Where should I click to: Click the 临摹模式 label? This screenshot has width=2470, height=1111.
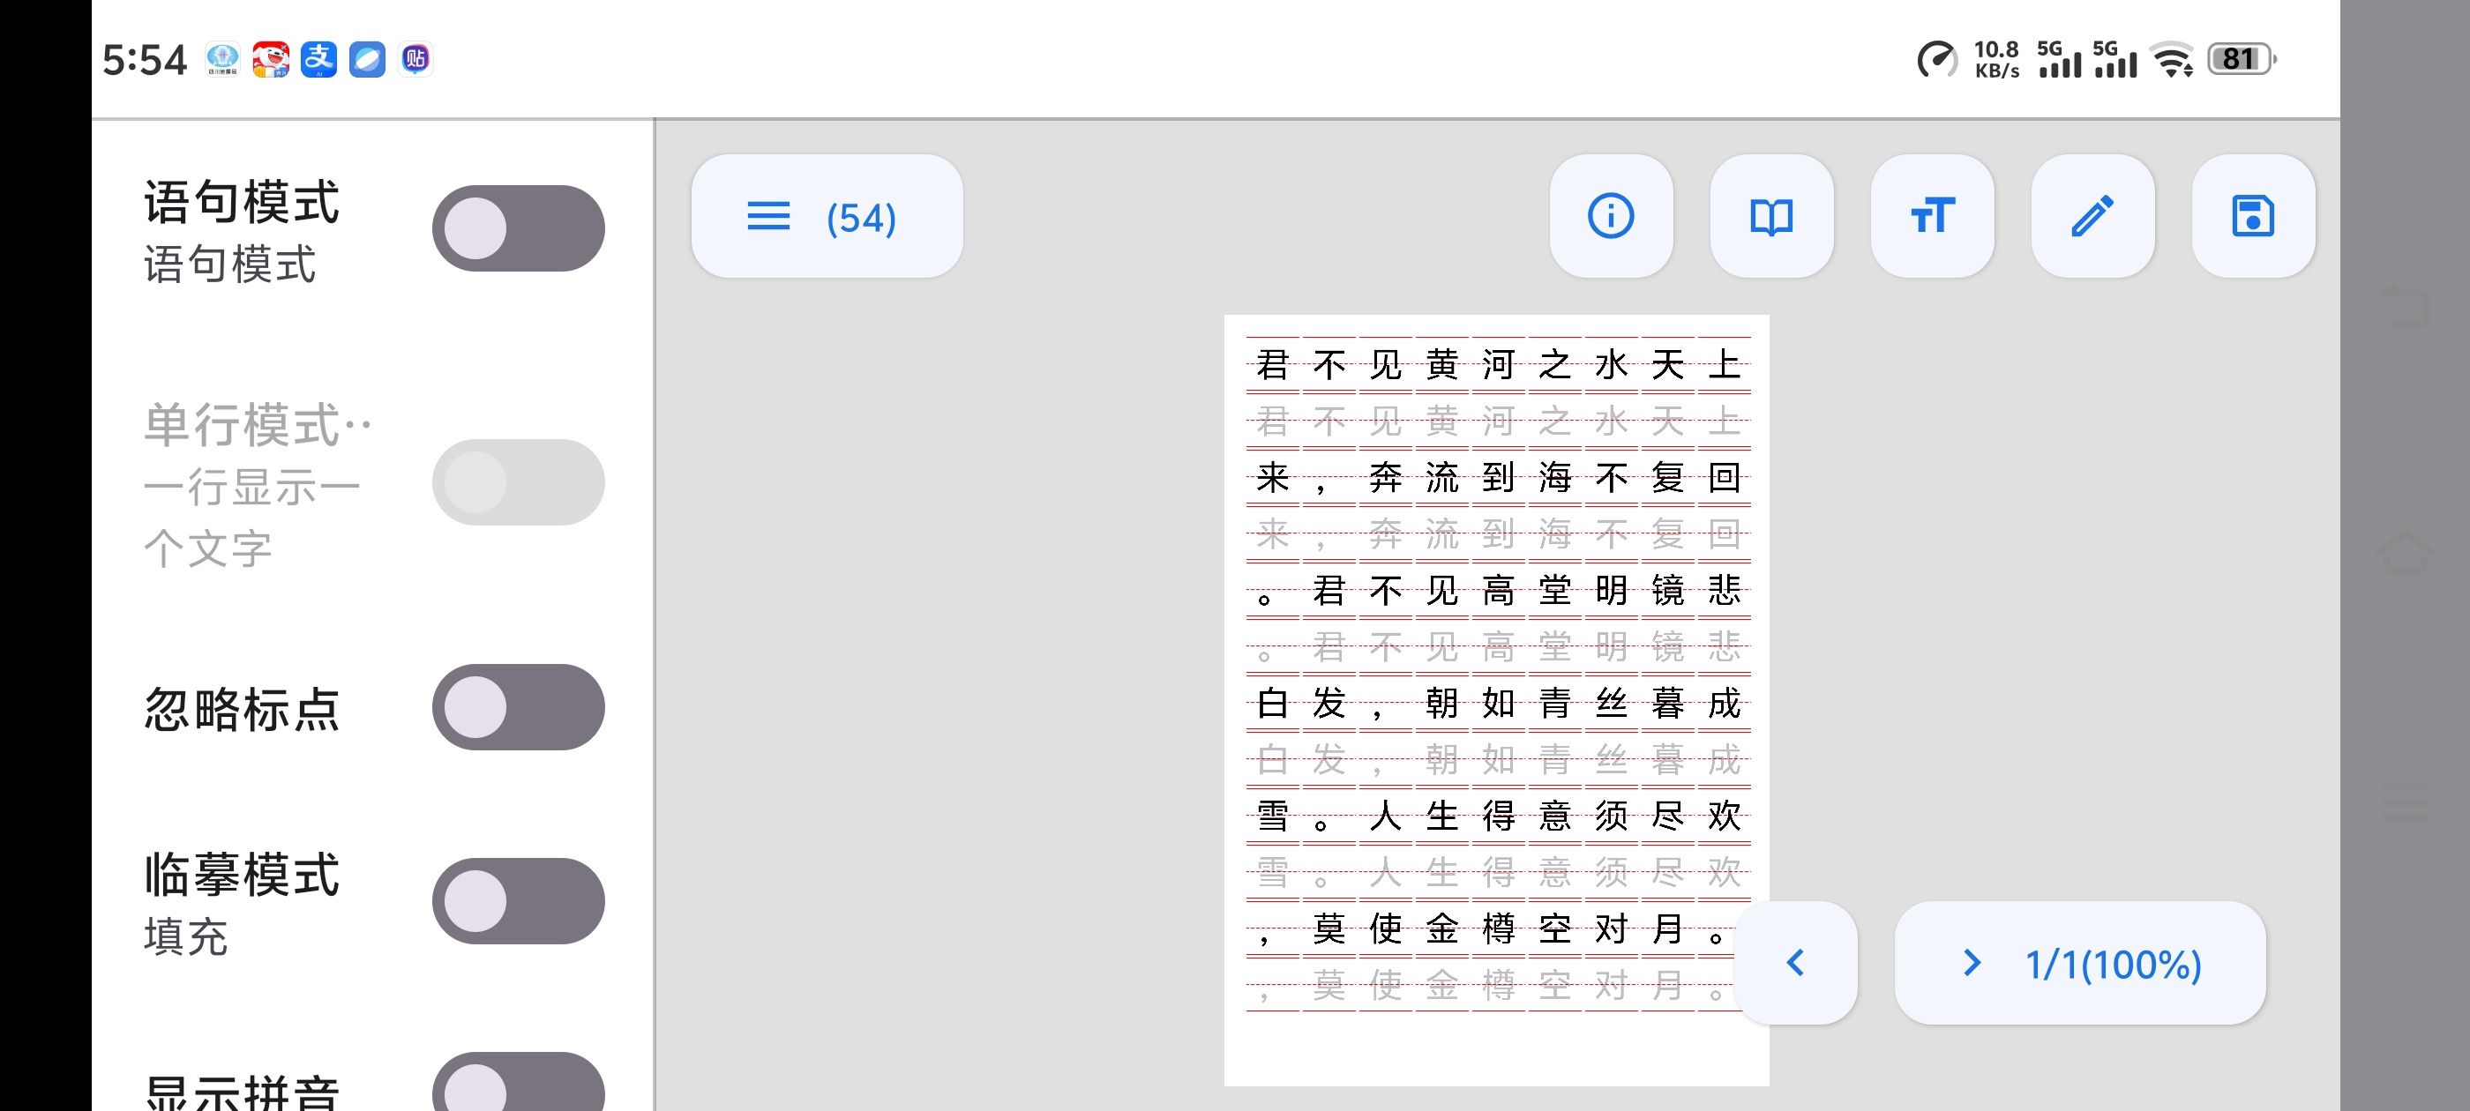[x=242, y=874]
